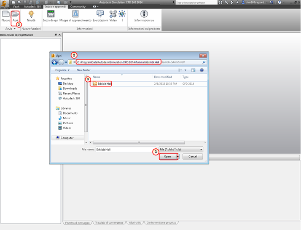Click the Inizia da qui icon

pyautogui.click(x=51, y=14)
